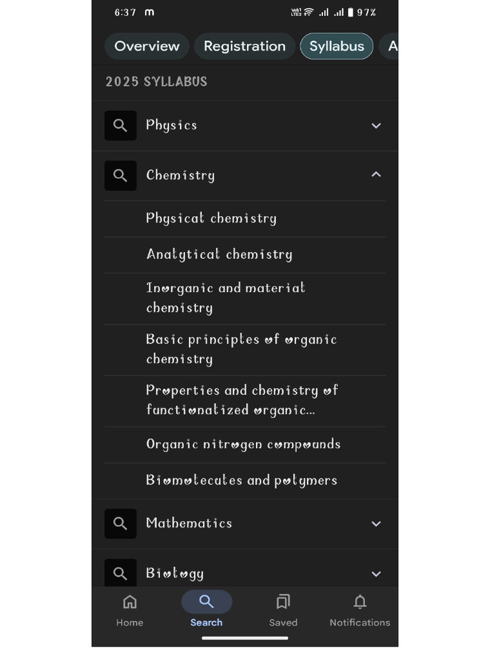Open Organic nitrogen compounds topic
The height and width of the screenshot is (653, 490).
click(243, 444)
